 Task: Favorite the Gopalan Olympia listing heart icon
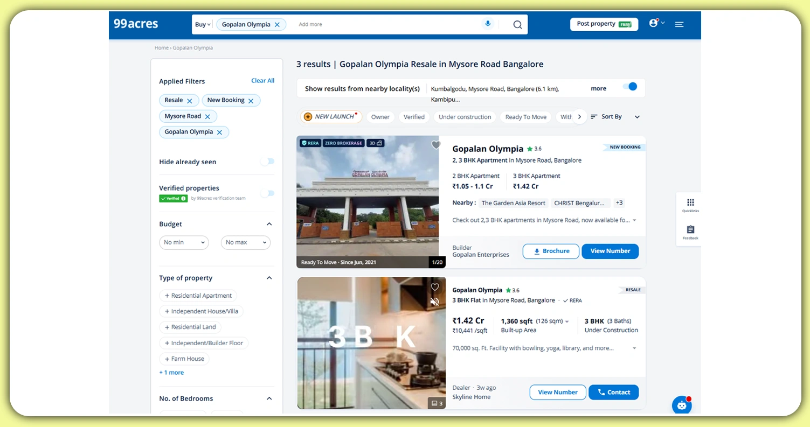[435, 145]
